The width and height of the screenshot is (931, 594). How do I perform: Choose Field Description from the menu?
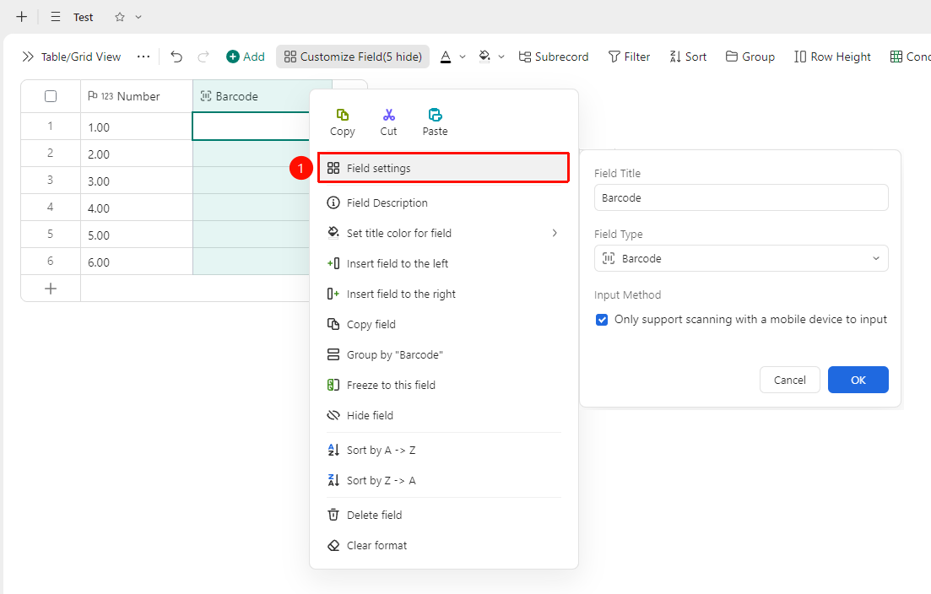coord(443,203)
